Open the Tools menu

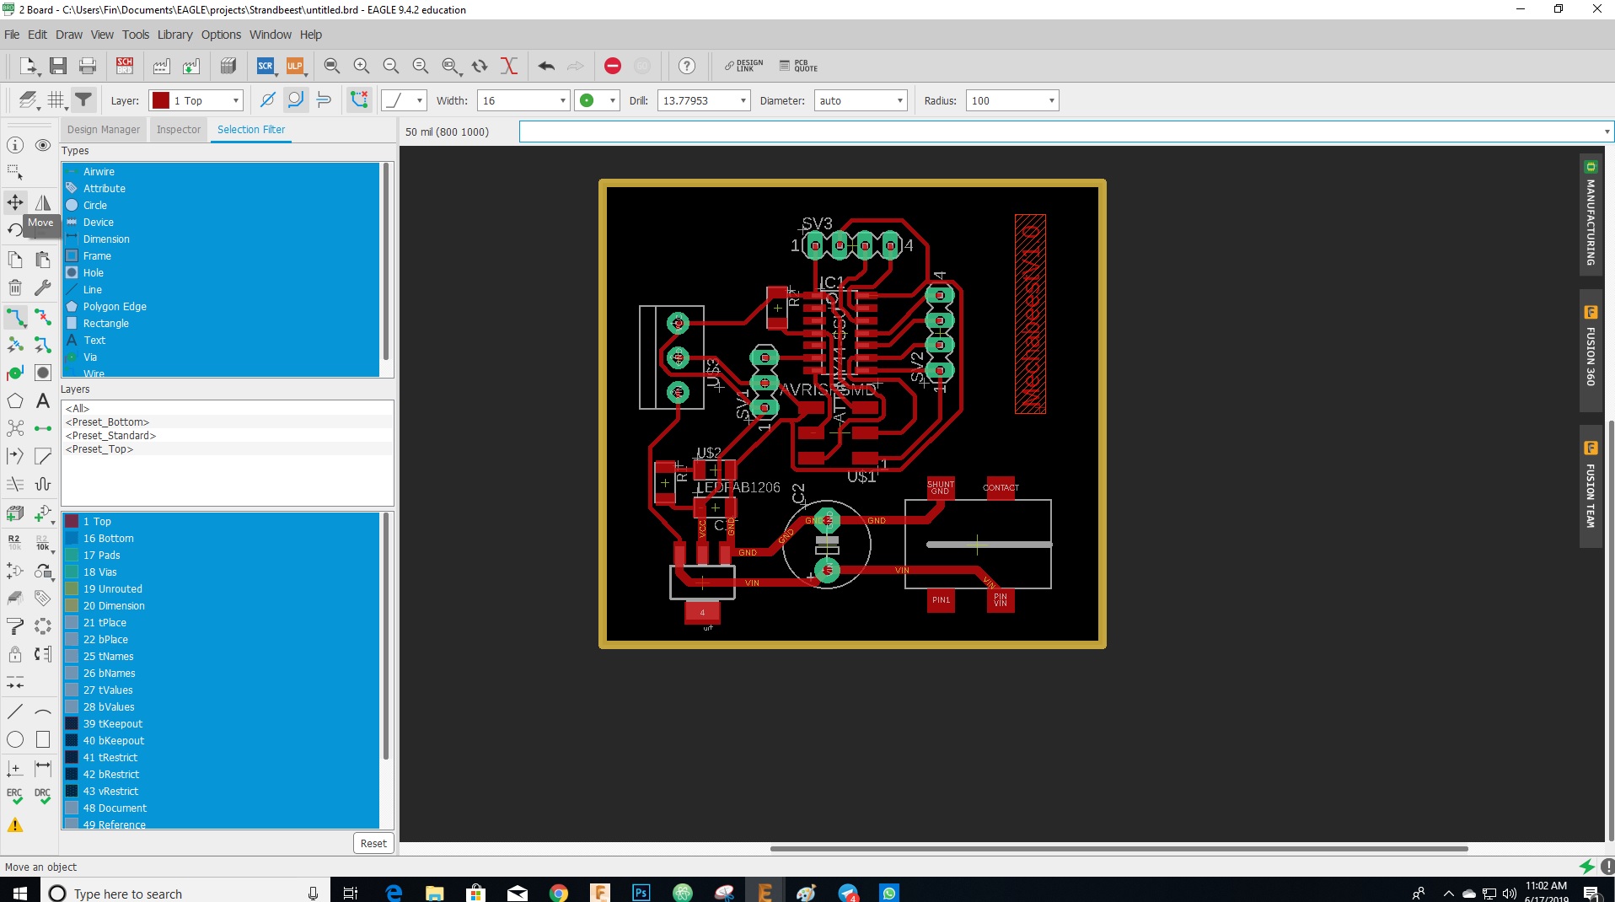click(135, 35)
